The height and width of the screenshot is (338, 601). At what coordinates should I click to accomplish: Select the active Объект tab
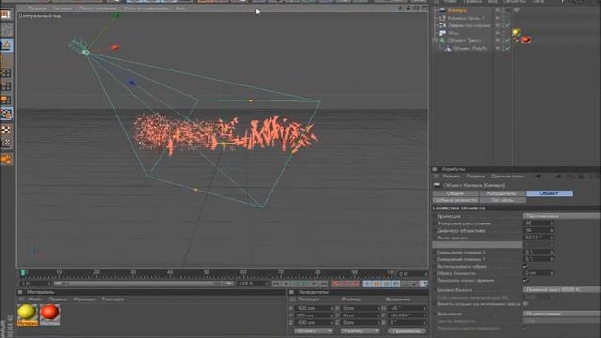point(549,193)
